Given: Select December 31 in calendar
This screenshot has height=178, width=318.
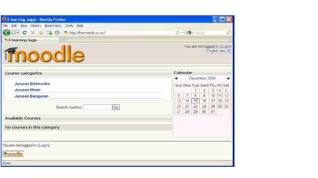Looking at the screenshot, I should click(x=212, y=111).
